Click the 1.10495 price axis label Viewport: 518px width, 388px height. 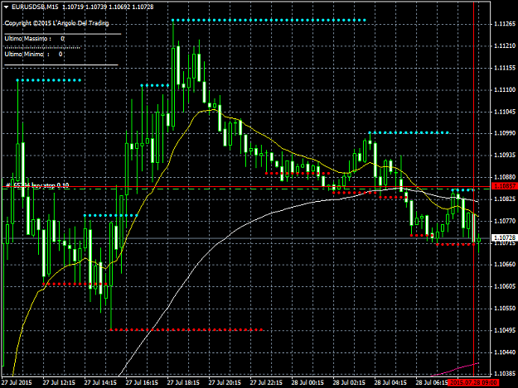[505, 330]
